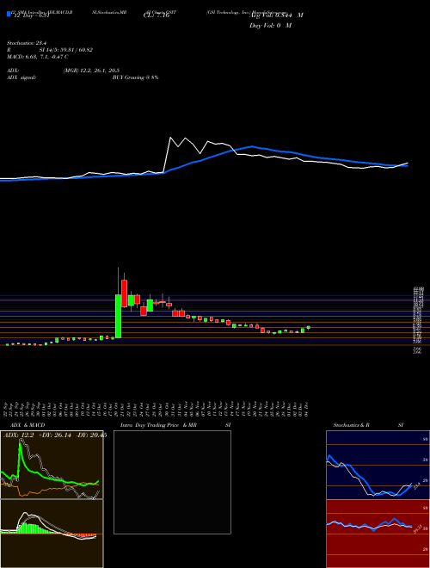Open the MACD histogram chart panel

tap(52, 534)
